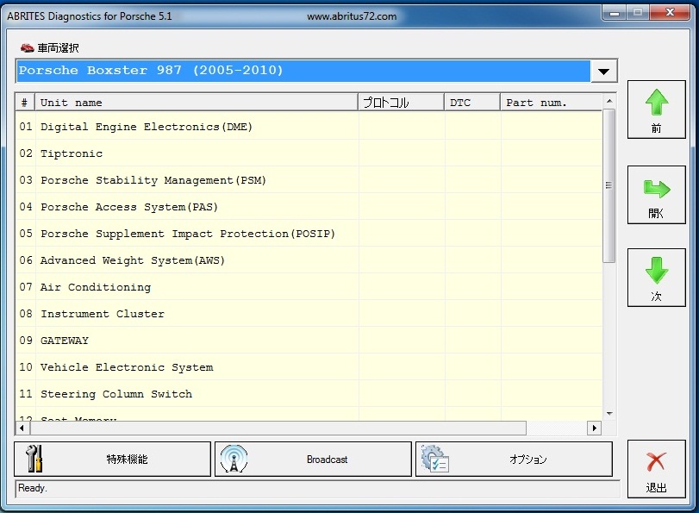Select row 06 Advanced Weight System(AWS)
This screenshot has width=699, height=513.
pos(309,260)
